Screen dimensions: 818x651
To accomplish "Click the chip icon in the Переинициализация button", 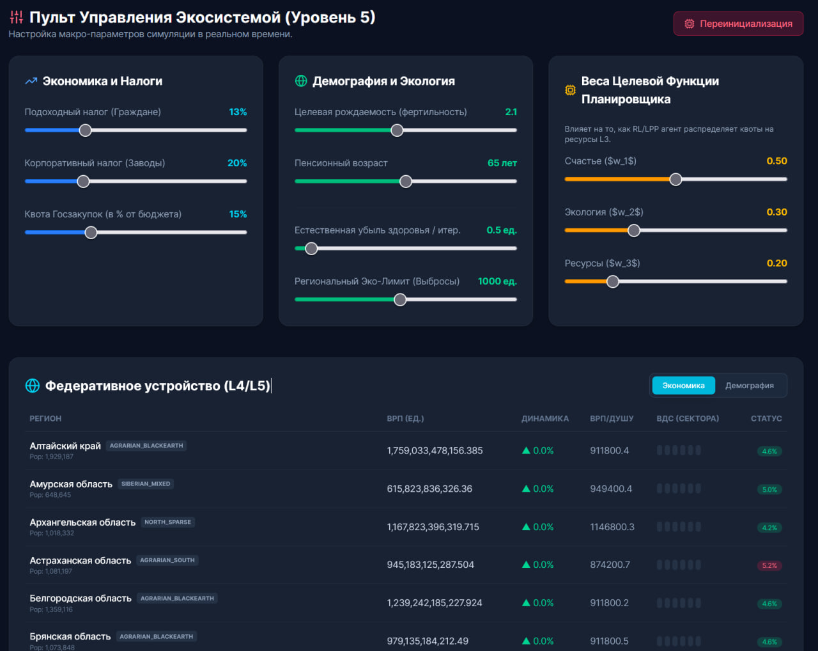I will click(690, 24).
